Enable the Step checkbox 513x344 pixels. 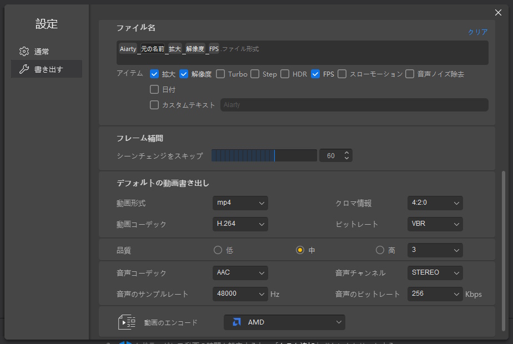coord(255,74)
